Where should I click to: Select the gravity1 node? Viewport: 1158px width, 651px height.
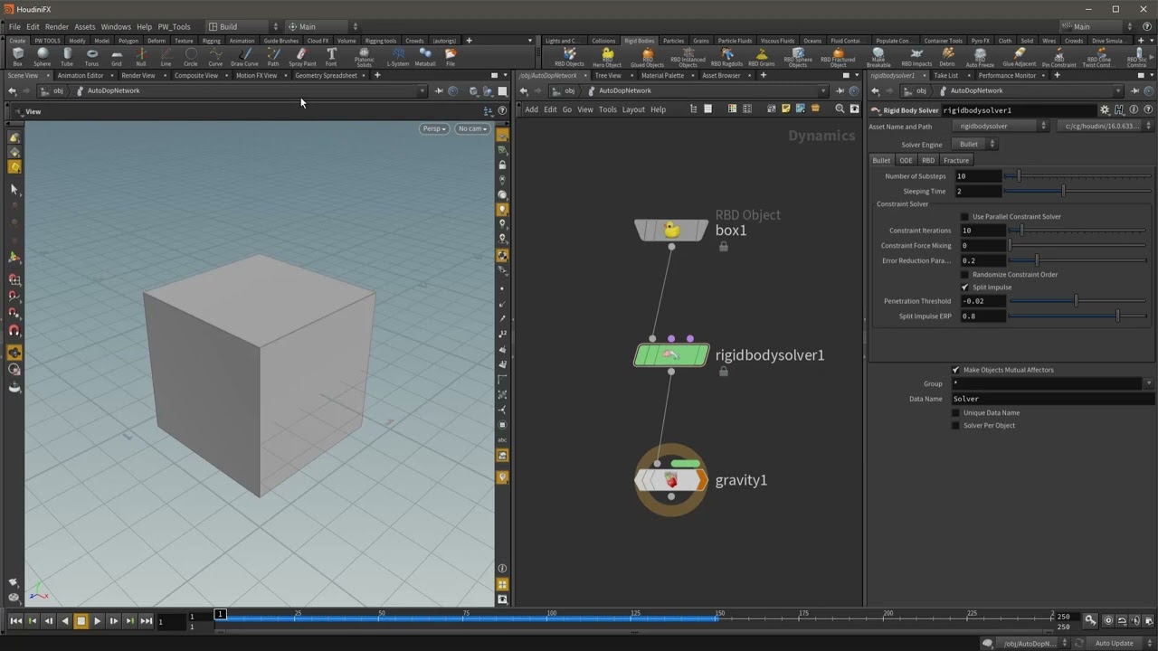671,480
